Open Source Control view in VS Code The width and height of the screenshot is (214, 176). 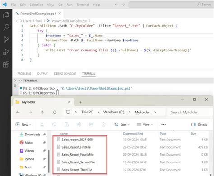point(6,40)
